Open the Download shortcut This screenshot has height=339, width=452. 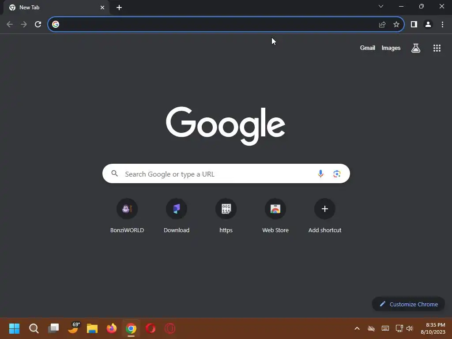[x=177, y=215]
